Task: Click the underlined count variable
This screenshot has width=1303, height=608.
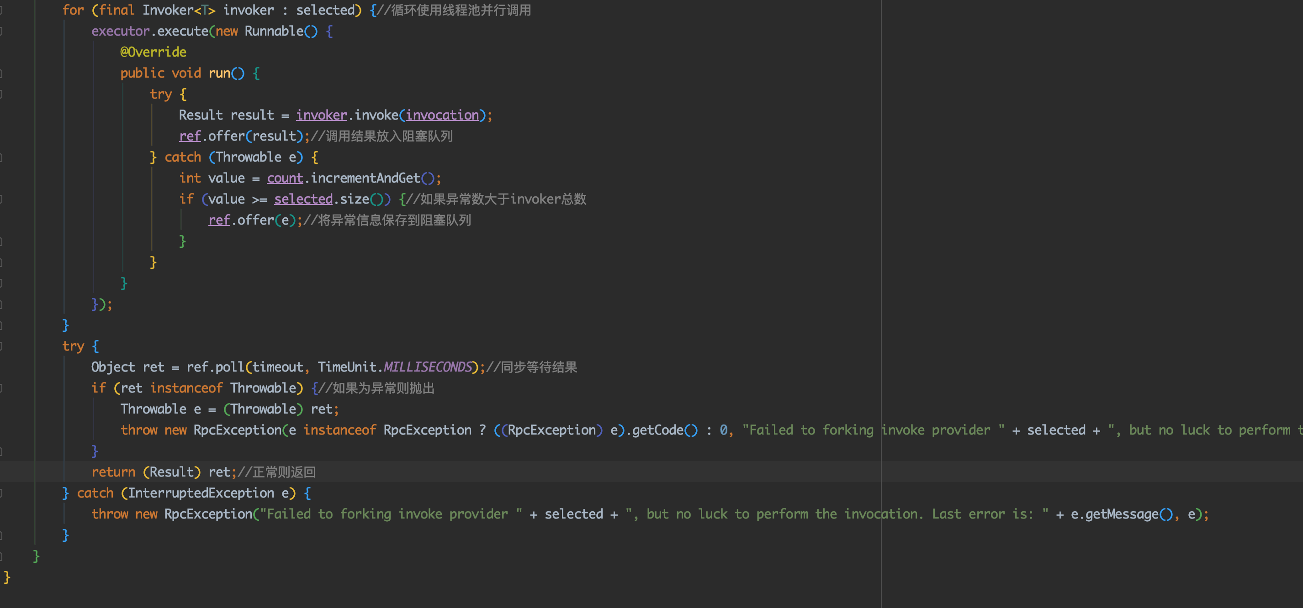Action: point(285,178)
